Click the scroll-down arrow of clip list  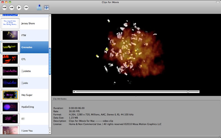point(50,132)
